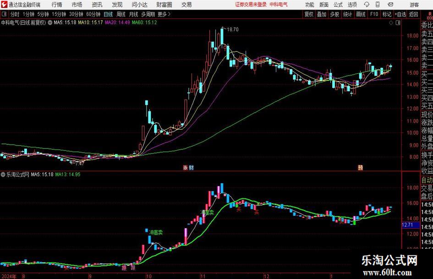Image resolution: width=433 pixels, height=279 pixels.
Task: Click the MA10: 15.17 label
Action: (x=90, y=22)
